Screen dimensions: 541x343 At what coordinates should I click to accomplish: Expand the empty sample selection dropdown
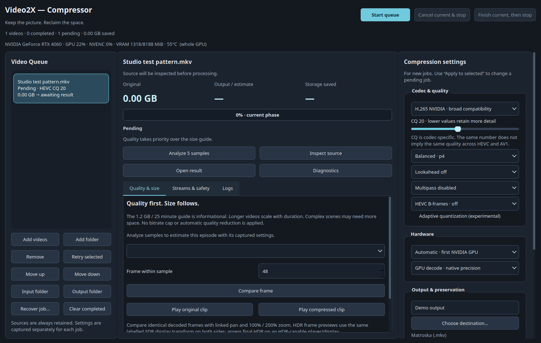point(256,251)
